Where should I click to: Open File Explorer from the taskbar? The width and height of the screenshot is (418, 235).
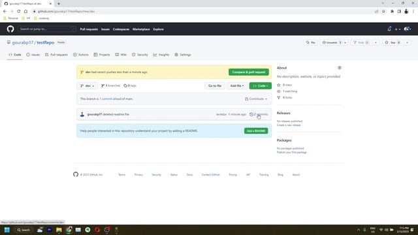pos(59,230)
